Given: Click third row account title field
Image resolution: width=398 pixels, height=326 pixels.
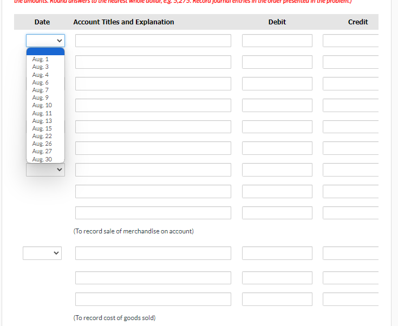Looking at the screenshot, I should (153, 83).
